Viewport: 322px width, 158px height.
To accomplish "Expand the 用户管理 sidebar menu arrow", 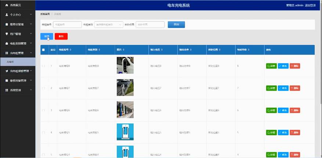I will point(31,34).
